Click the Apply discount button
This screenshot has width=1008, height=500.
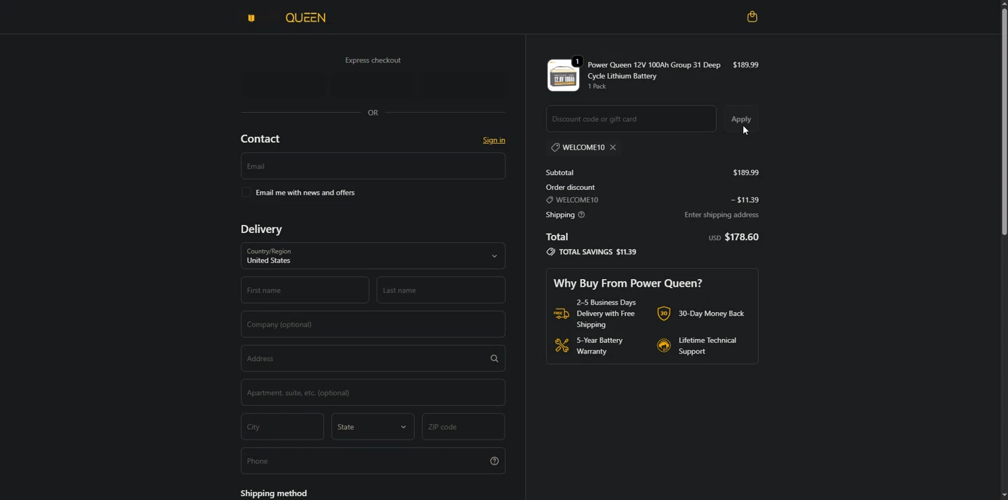741,119
